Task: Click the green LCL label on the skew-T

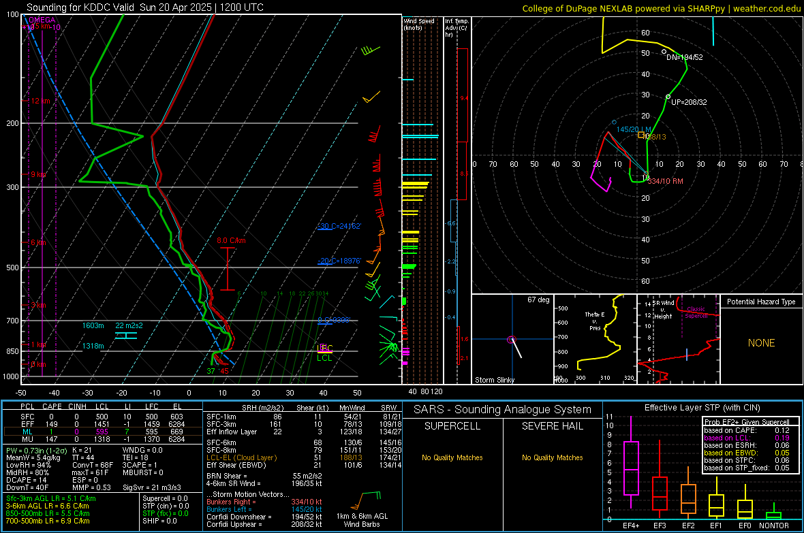Action: [x=324, y=358]
